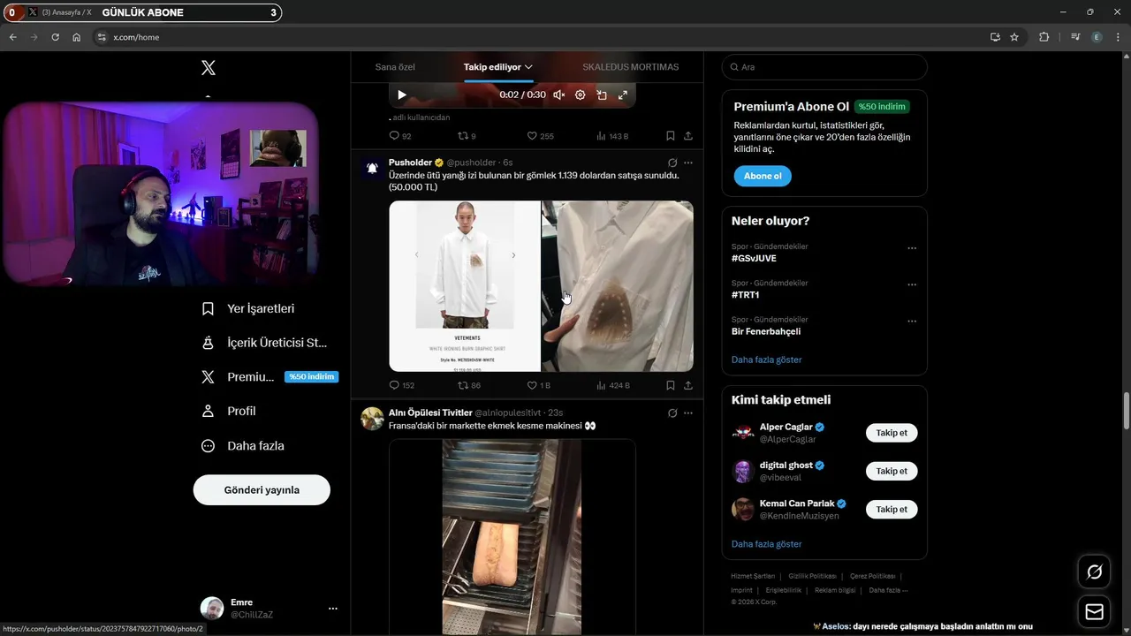Image resolution: width=1131 pixels, height=636 pixels.
Task: Open the more menu on the Alnı Öpülesi Tivitler post
Action: (688, 413)
